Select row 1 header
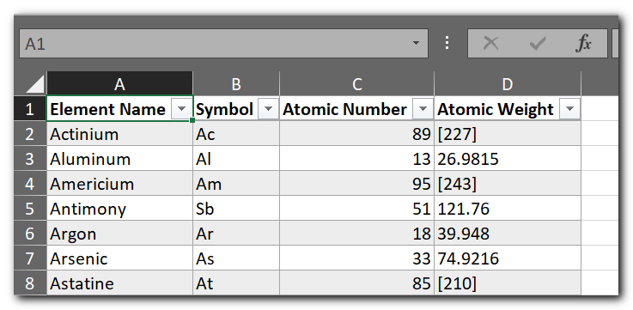Viewport: 633px width, 310px height. [x=31, y=109]
